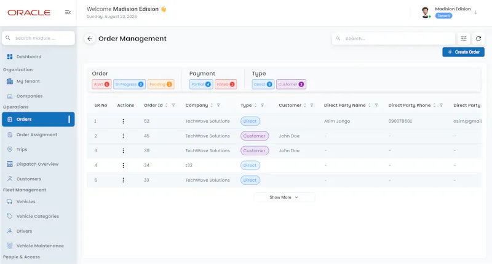Viewport: 492px width, 264px height.
Task: Open My Tenant page
Action: point(28,81)
